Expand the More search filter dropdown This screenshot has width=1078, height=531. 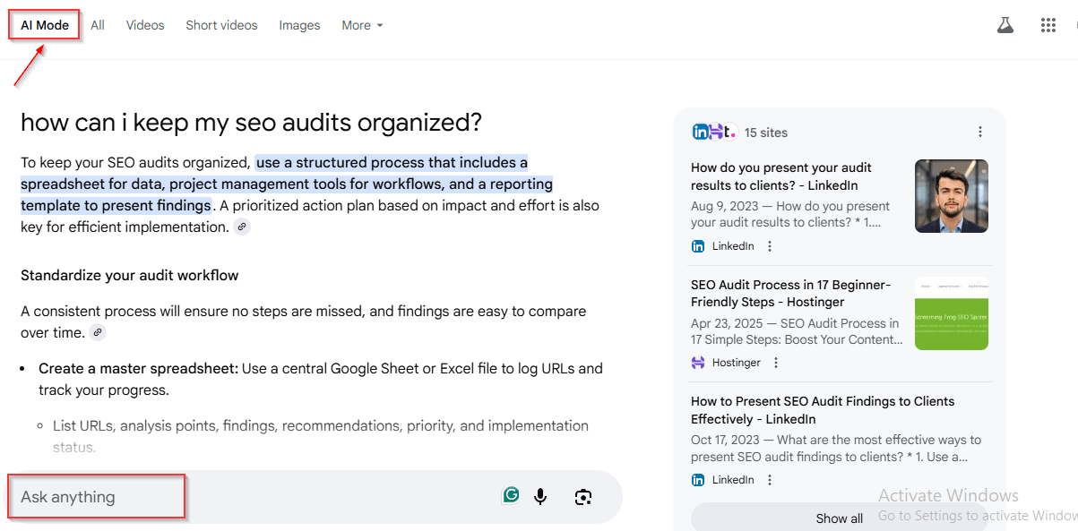point(362,25)
